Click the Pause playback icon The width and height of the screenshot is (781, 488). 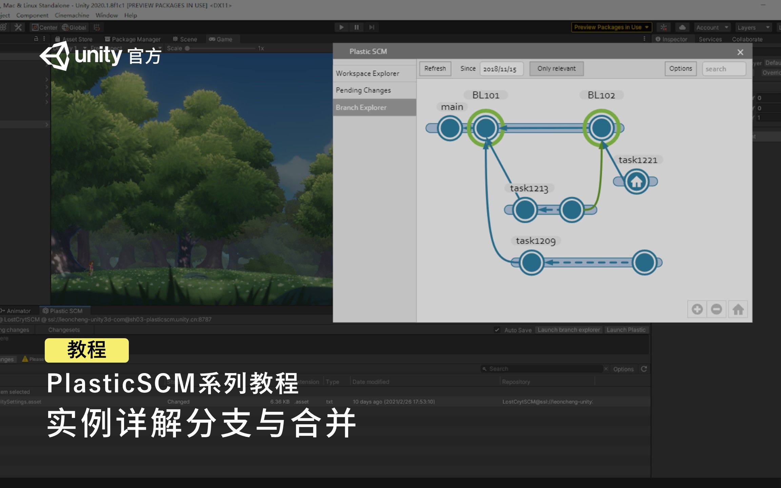[x=356, y=27]
